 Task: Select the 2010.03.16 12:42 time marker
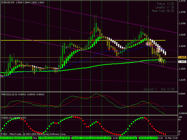pyautogui.click(x=61, y=138)
